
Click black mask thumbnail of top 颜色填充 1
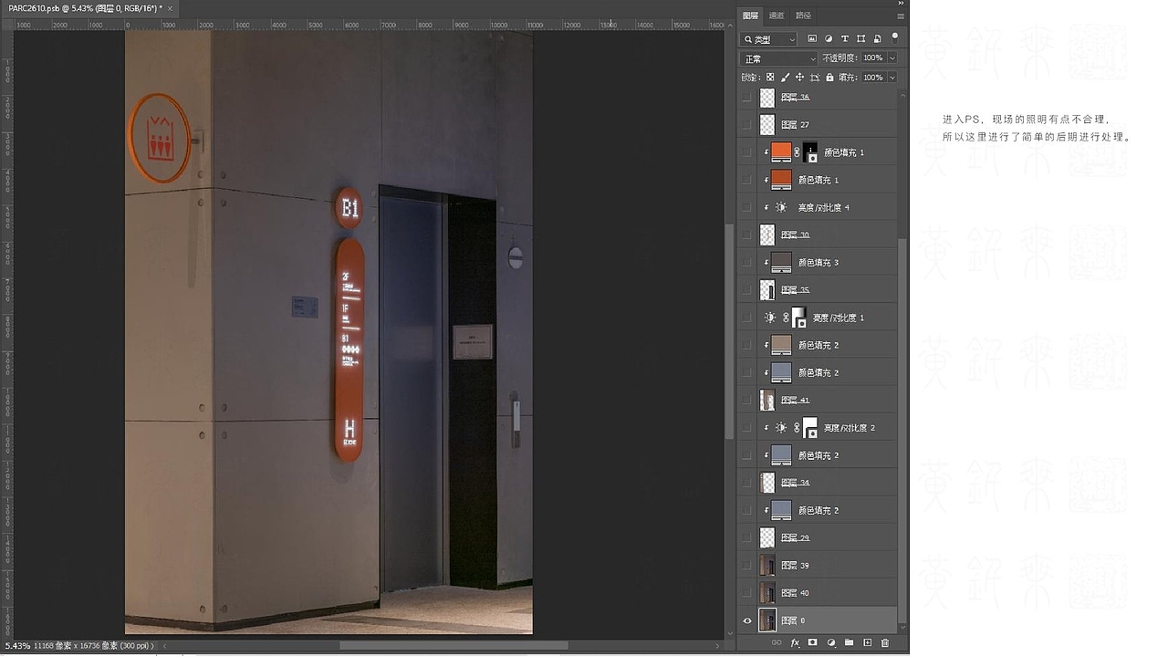(x=810, y=152)
